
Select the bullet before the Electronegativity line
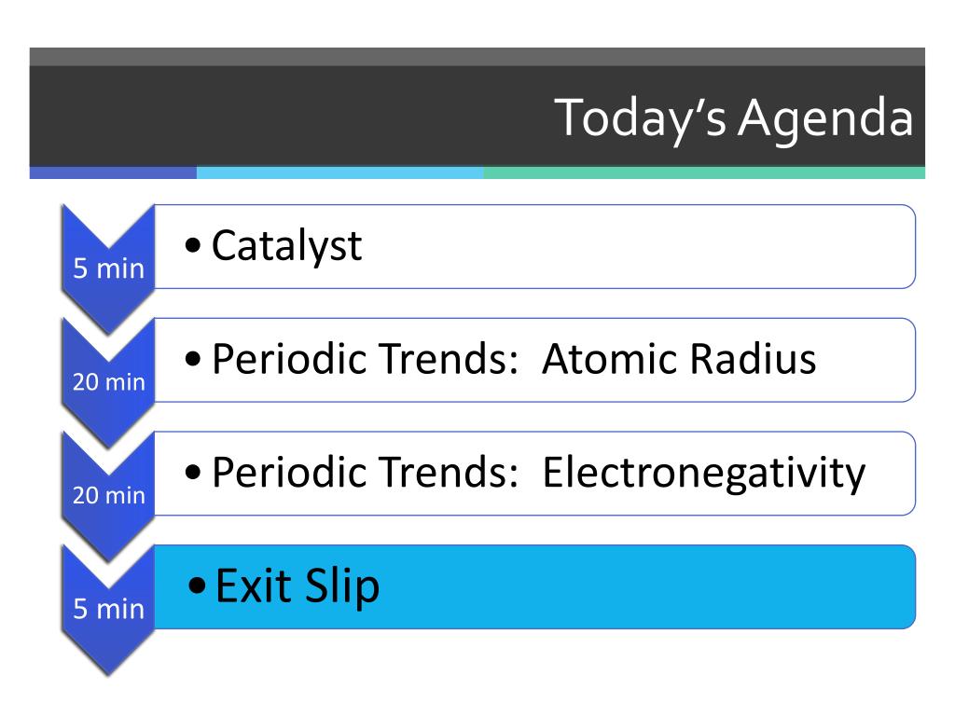(193, 473)
